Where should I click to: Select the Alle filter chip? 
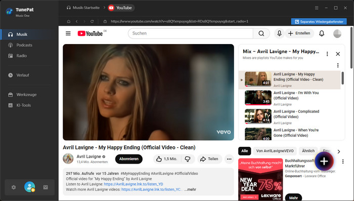[x=244, y=151]
